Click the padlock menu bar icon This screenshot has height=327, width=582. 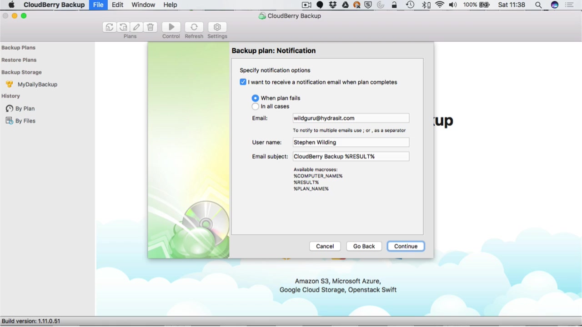394,5
